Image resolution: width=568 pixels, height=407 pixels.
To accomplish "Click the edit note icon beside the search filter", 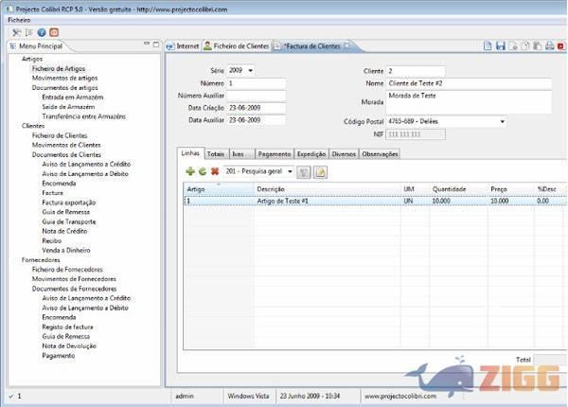I will [321, 171].
